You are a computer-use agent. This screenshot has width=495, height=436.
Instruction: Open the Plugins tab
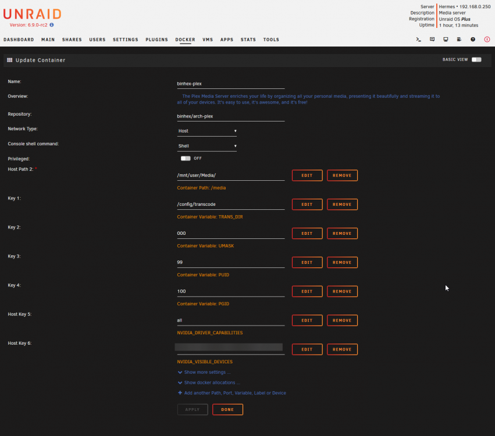tap(157, 40)
